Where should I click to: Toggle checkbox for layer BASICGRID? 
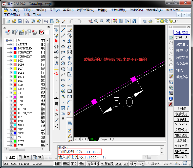[11, 48]
